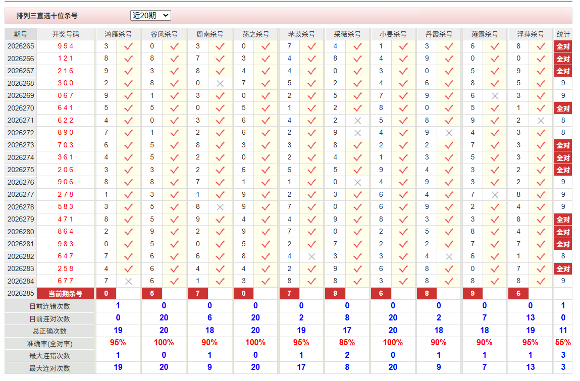Click the 最大连对次数 row label
The width and height of the screenshot is (580, 381).
click(49, 368)
